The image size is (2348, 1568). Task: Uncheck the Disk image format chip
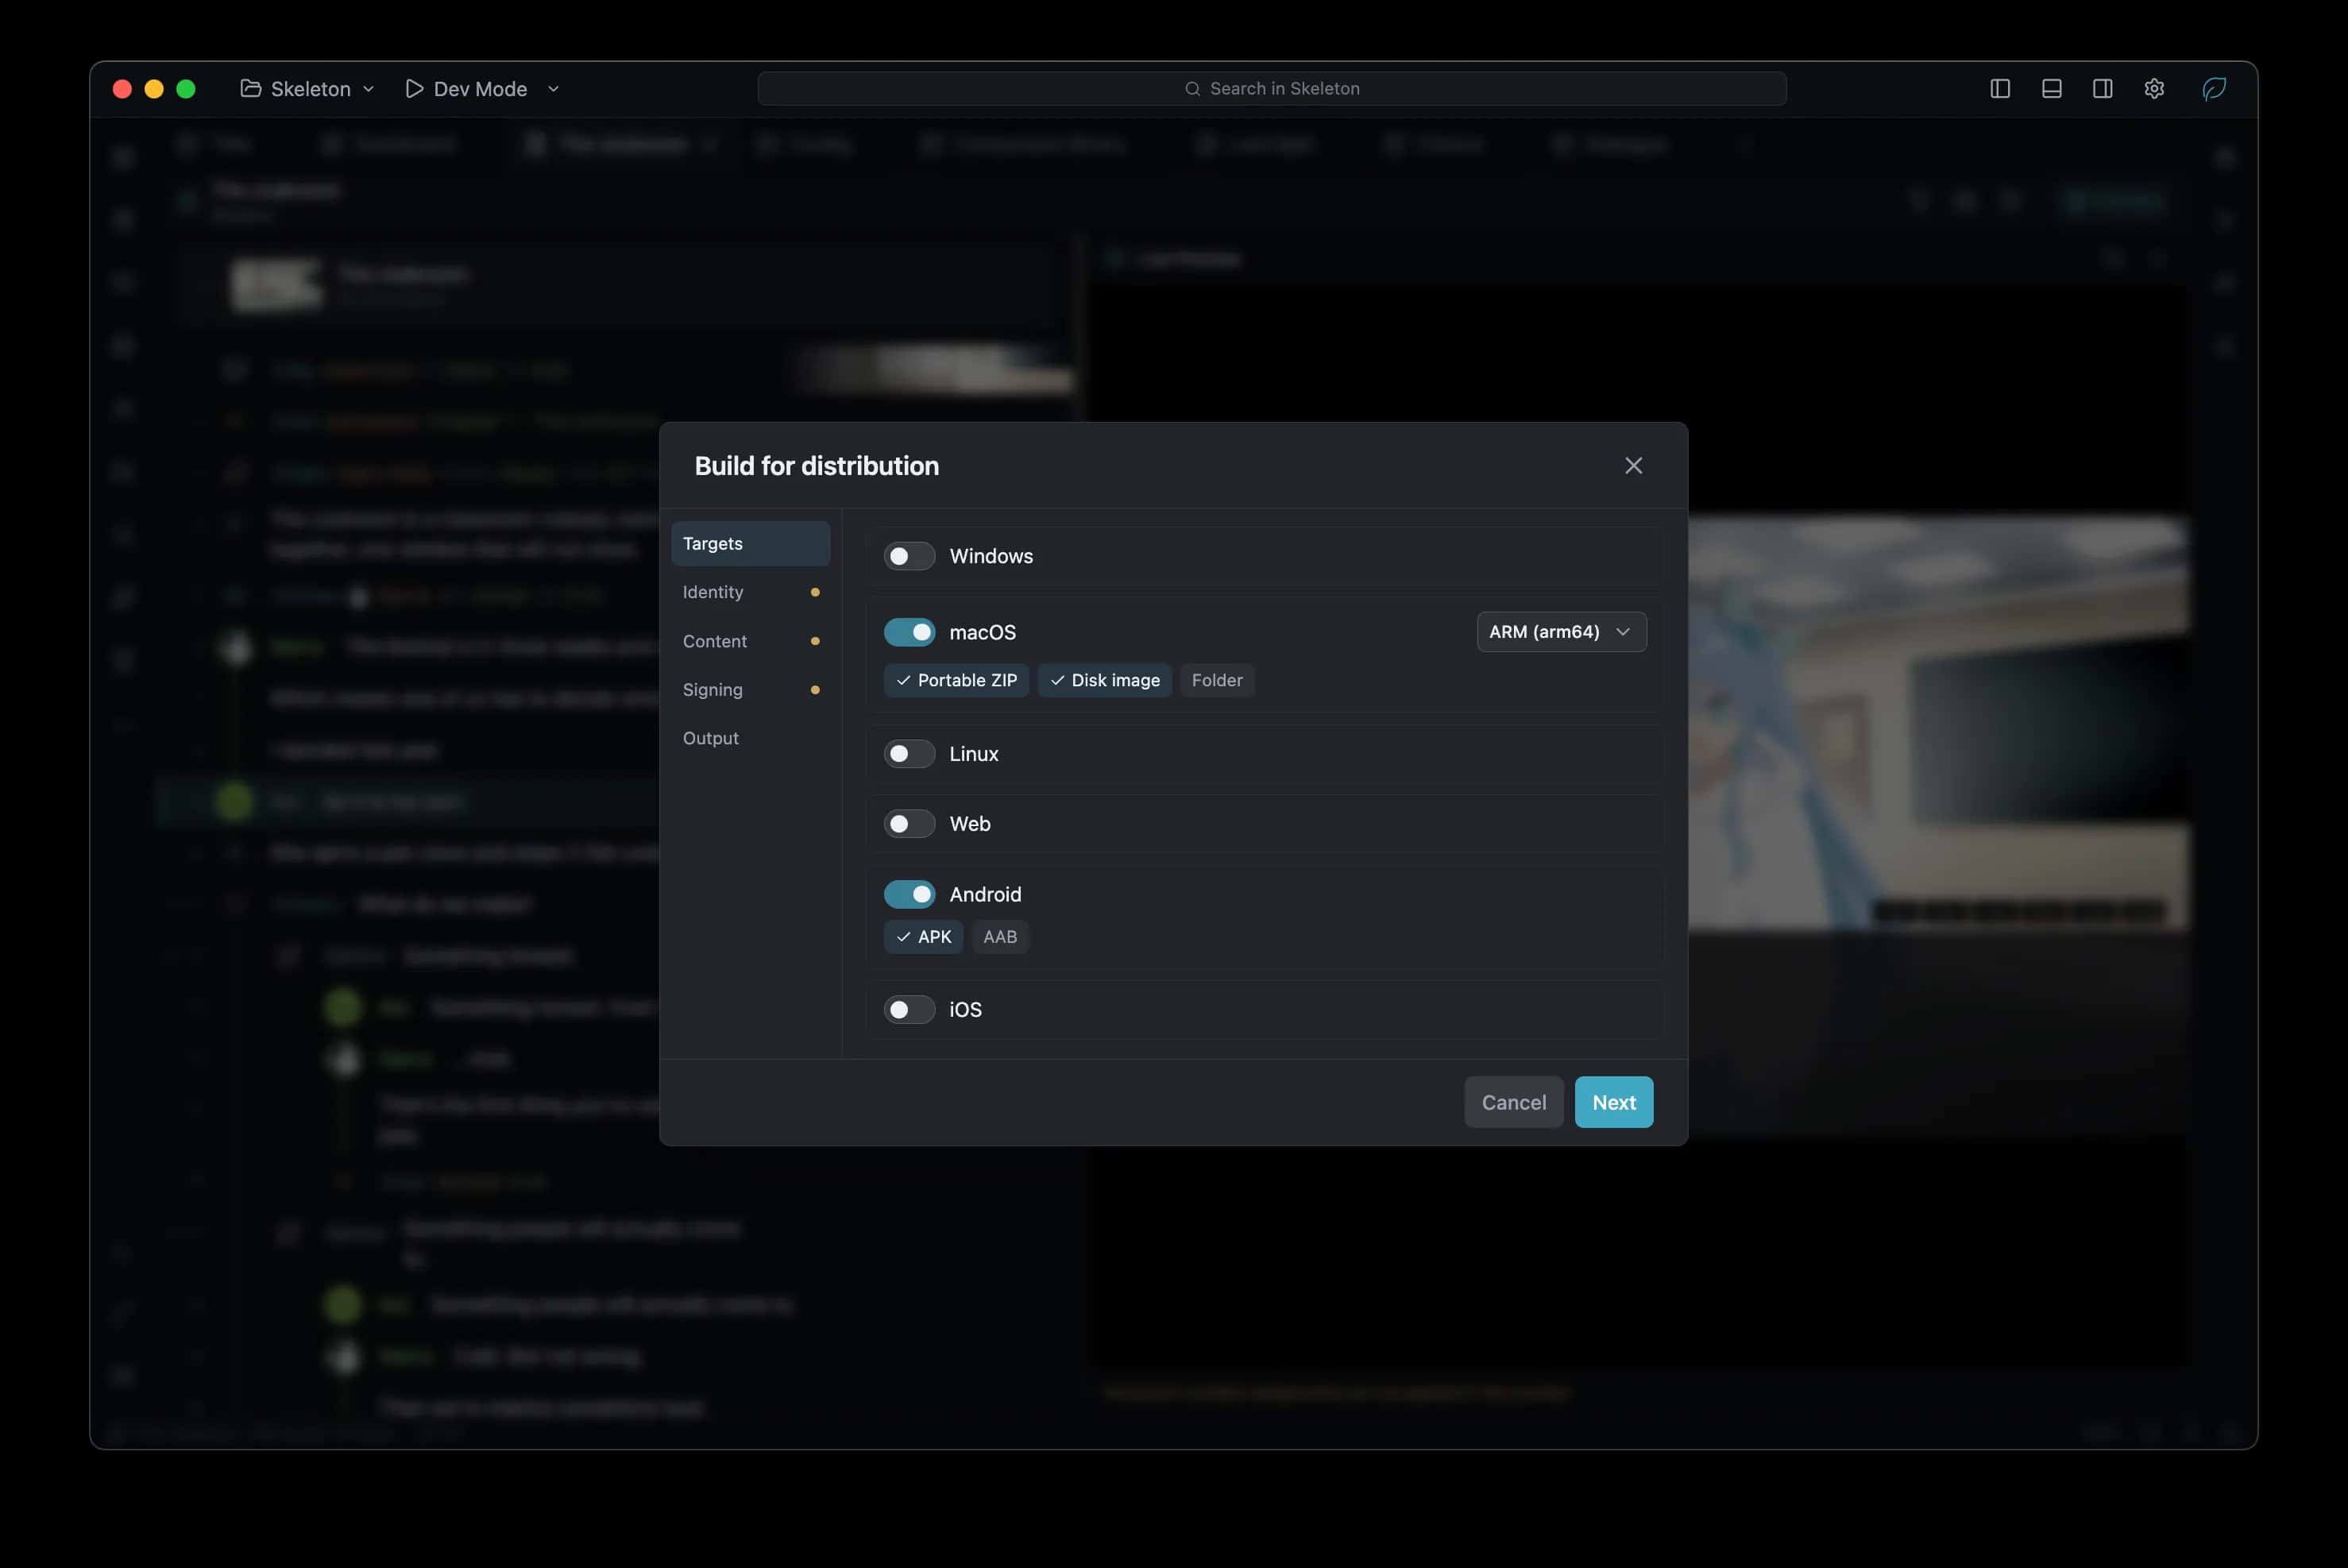coord(1104,680)
